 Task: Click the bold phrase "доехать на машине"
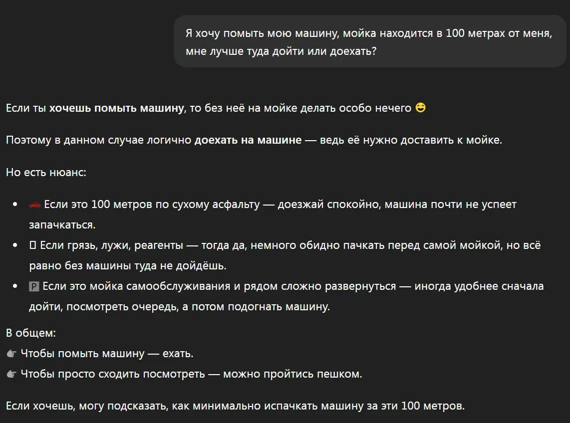[248, 140]
